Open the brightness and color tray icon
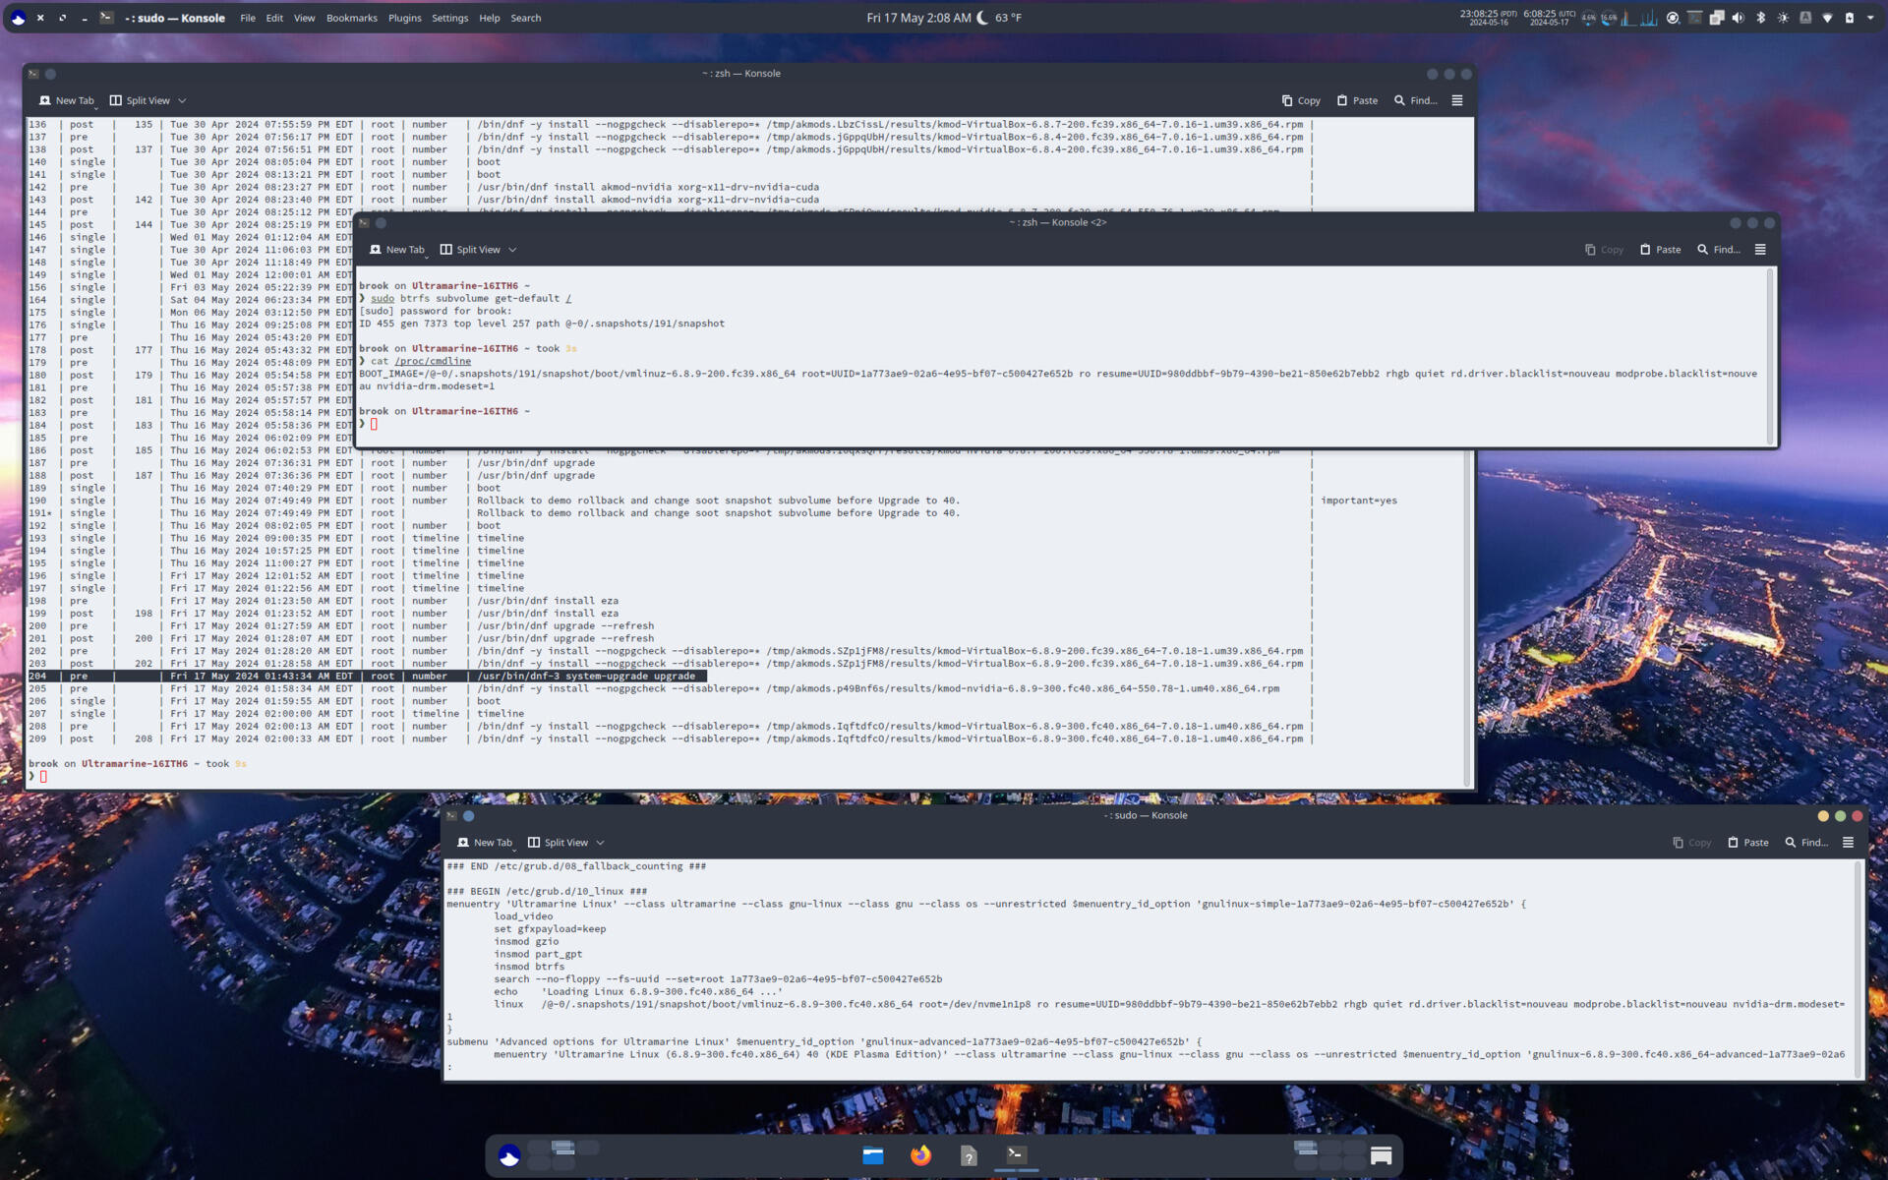Screen dimensions: 1888x1180 click(x=1783, y=18)
